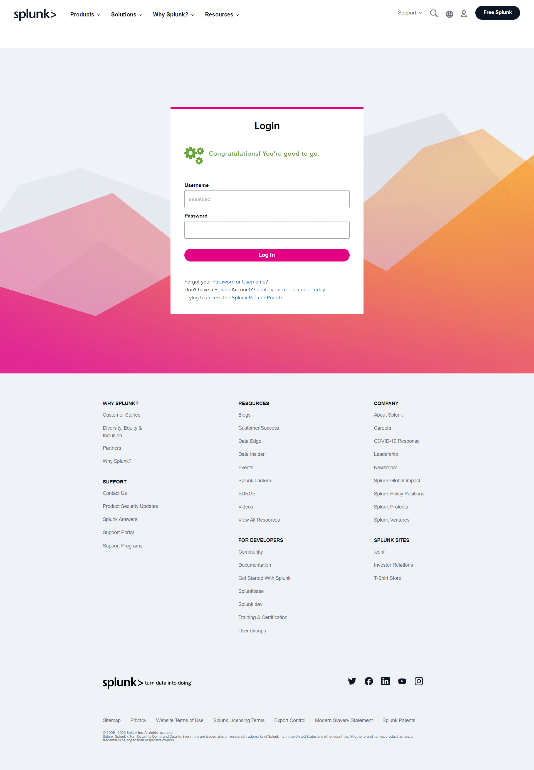Click the Free Splunk button

497,12
